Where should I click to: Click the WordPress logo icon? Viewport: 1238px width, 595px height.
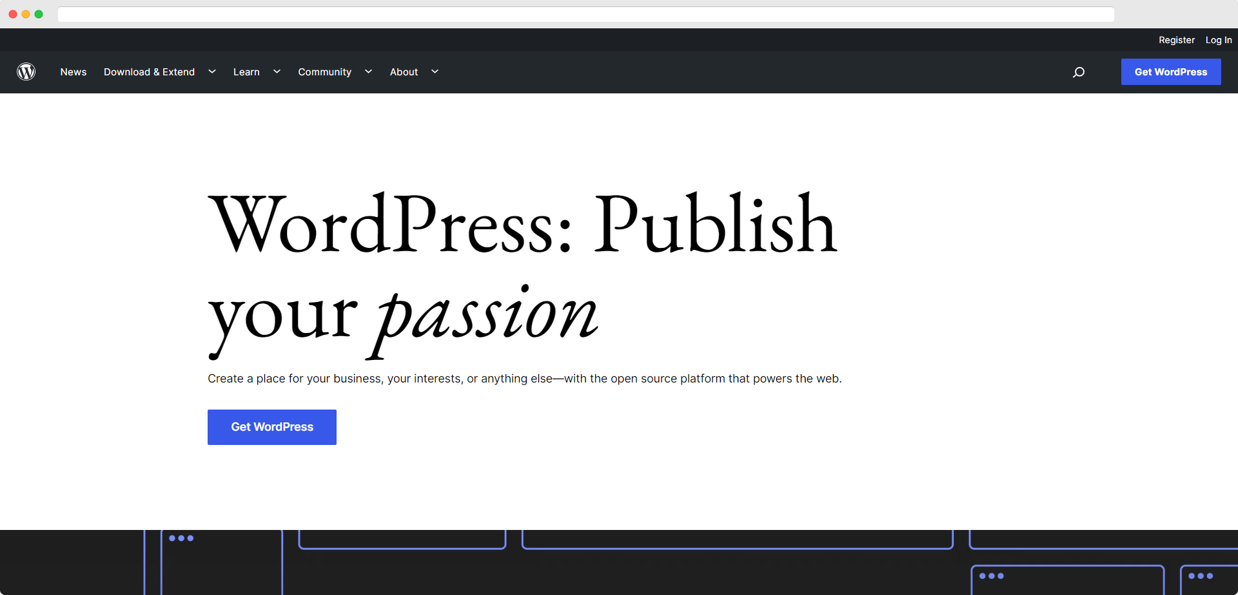click(26, 71)
